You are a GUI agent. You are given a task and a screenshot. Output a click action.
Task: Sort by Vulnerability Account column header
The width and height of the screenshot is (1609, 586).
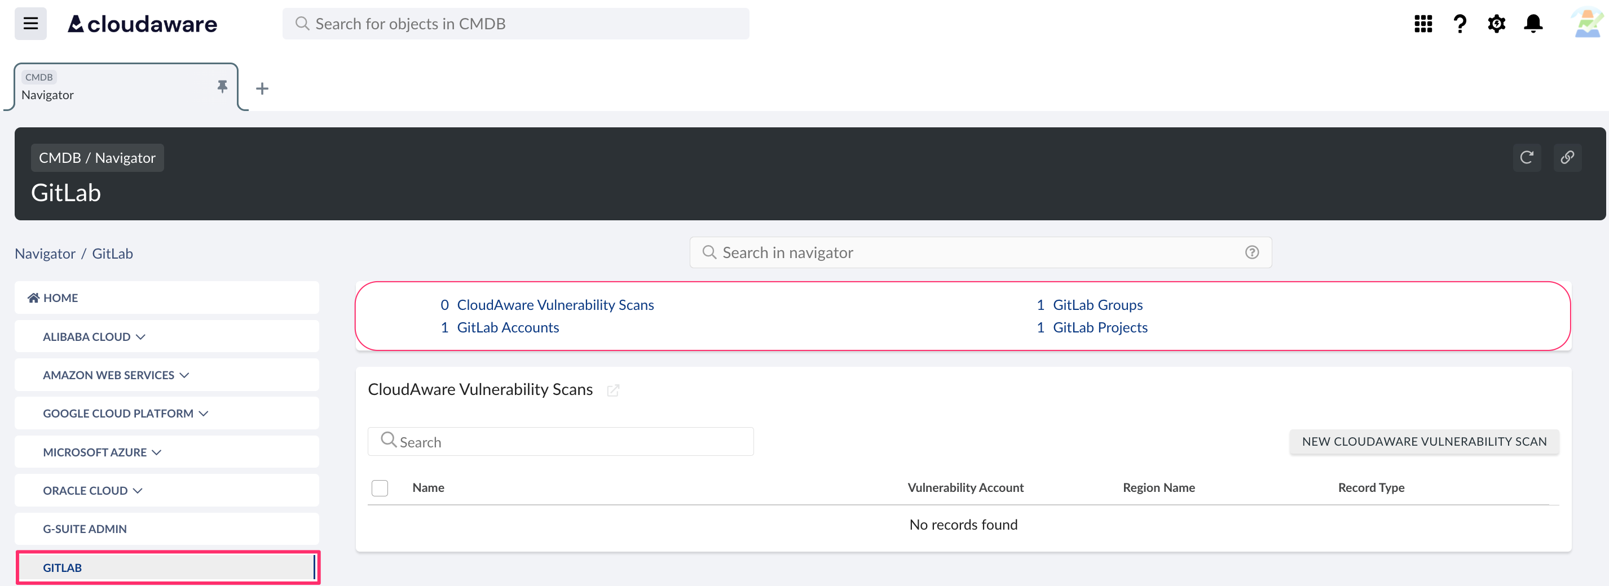(965, 488)
